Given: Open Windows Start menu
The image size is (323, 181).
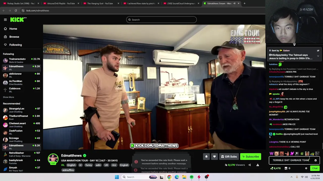Looking at the screenshot, I should [x=117, y=177].
